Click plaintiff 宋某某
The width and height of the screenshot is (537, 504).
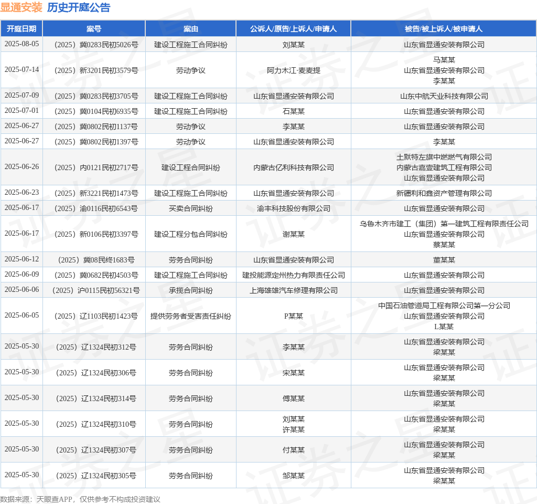[294, 373]
